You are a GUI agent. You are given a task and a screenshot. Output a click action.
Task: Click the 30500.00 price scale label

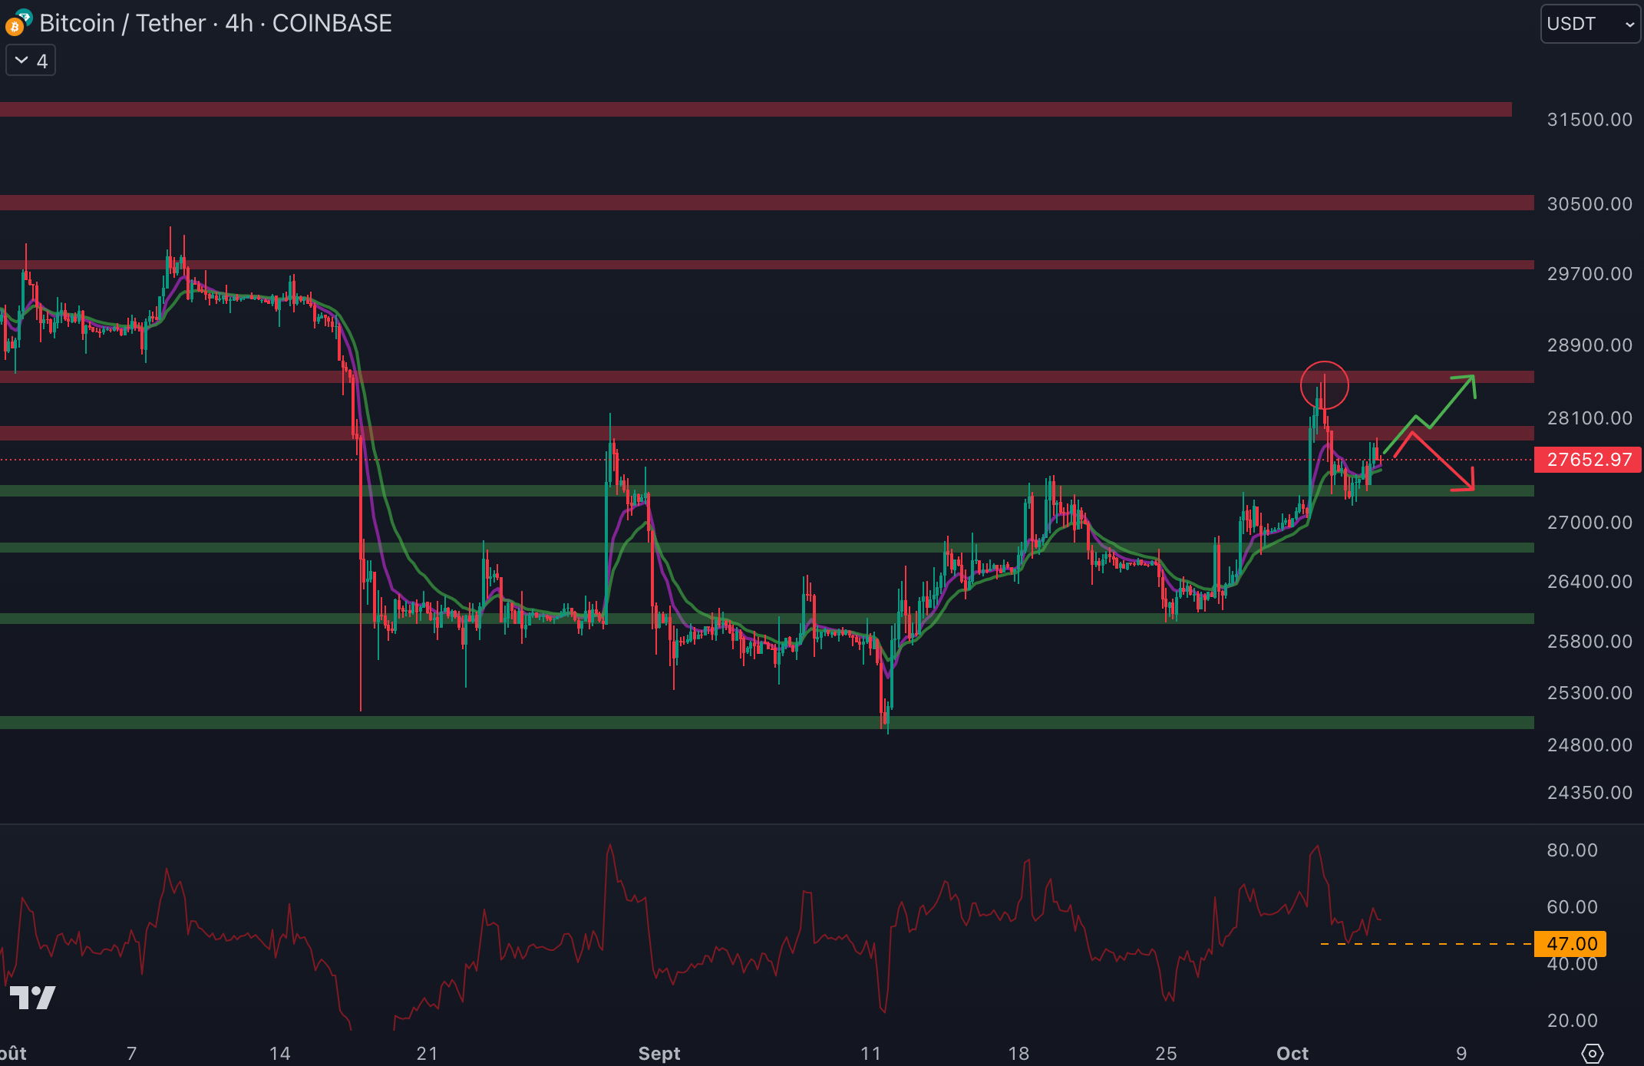[x=1589, y=204]
